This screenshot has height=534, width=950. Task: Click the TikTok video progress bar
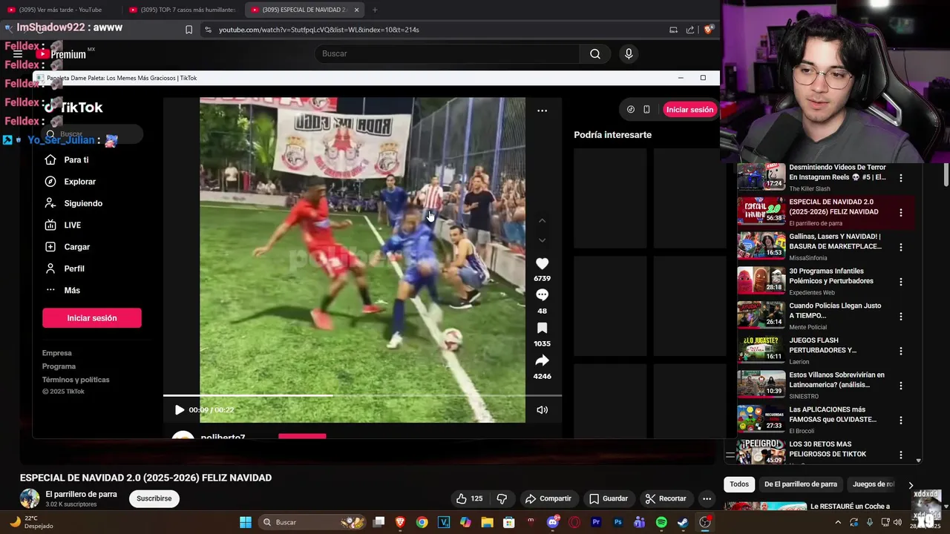tap(362, 395)
